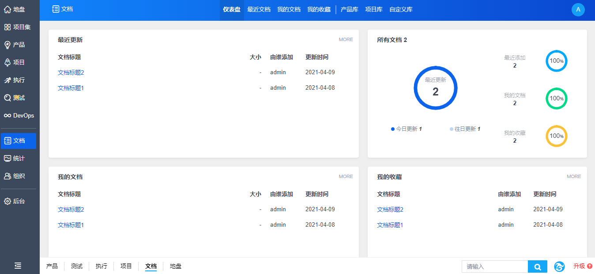Open the user avatar menu
The height and width of the screenshot is (274, 595).
[x=578, y=10]
